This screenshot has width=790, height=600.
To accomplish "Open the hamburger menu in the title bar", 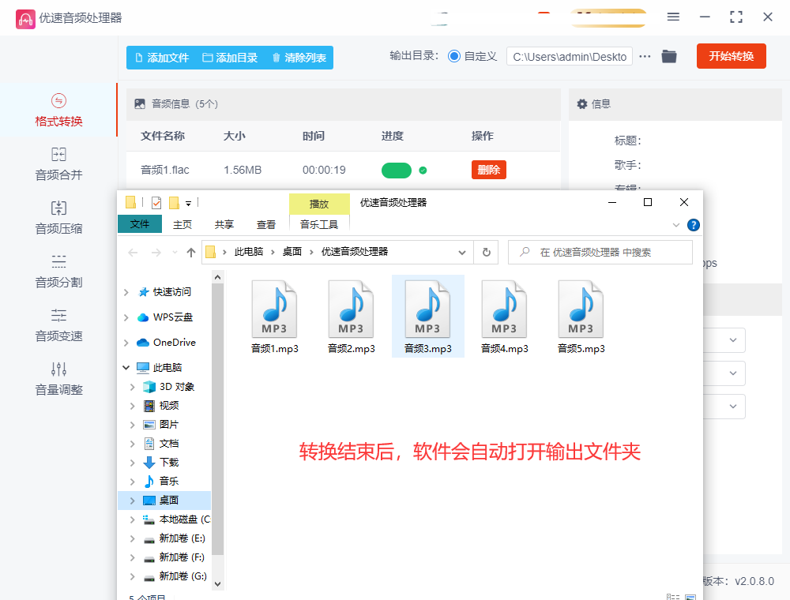I will point(674,16).
